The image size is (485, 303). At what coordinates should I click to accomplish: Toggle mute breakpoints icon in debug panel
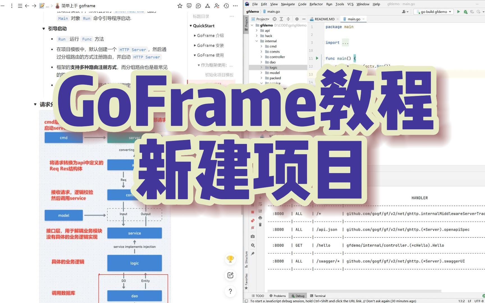[x=253, y=228]
